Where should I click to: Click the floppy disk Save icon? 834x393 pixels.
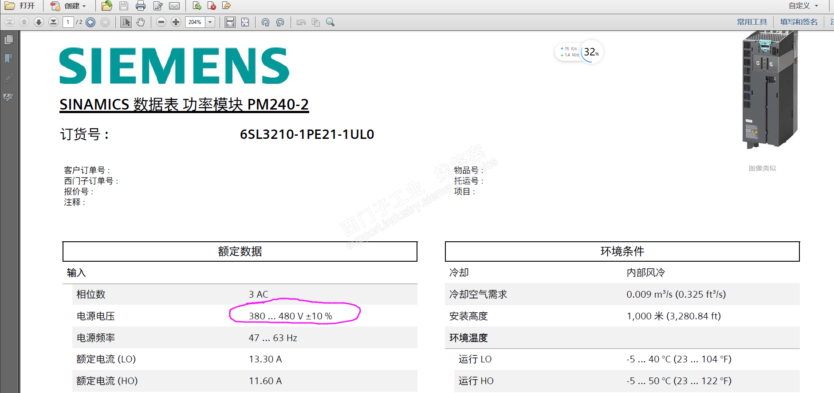[x=124, y=6]
